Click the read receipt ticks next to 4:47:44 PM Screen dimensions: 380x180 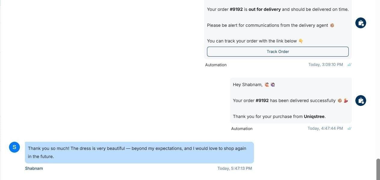[349, 129]
